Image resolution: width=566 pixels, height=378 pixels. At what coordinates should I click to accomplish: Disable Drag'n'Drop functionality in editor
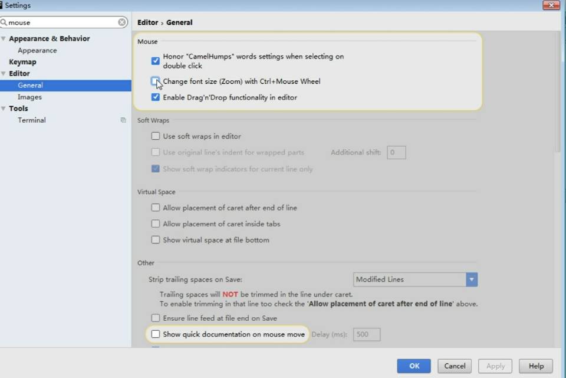155,97
